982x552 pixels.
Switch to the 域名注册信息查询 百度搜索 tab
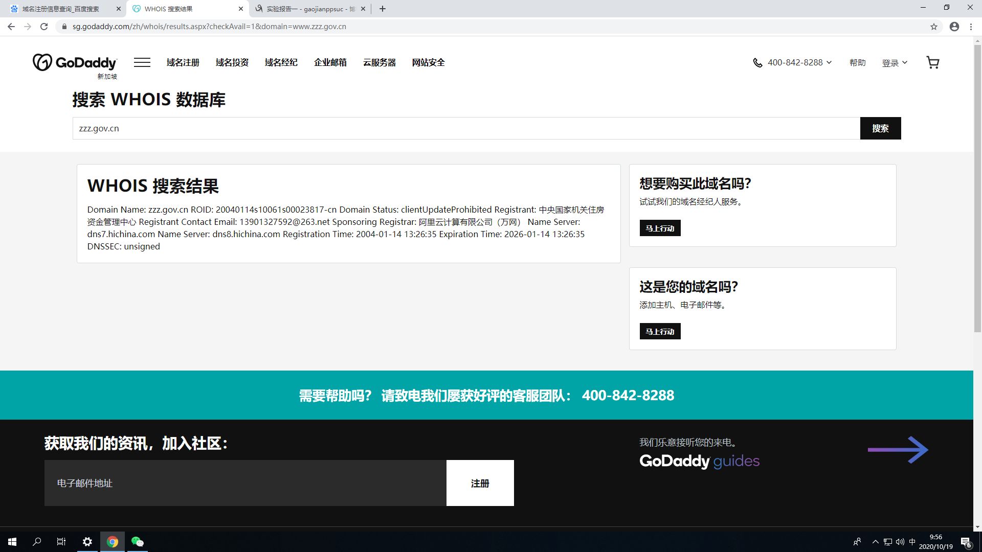(x=61, y=9)
